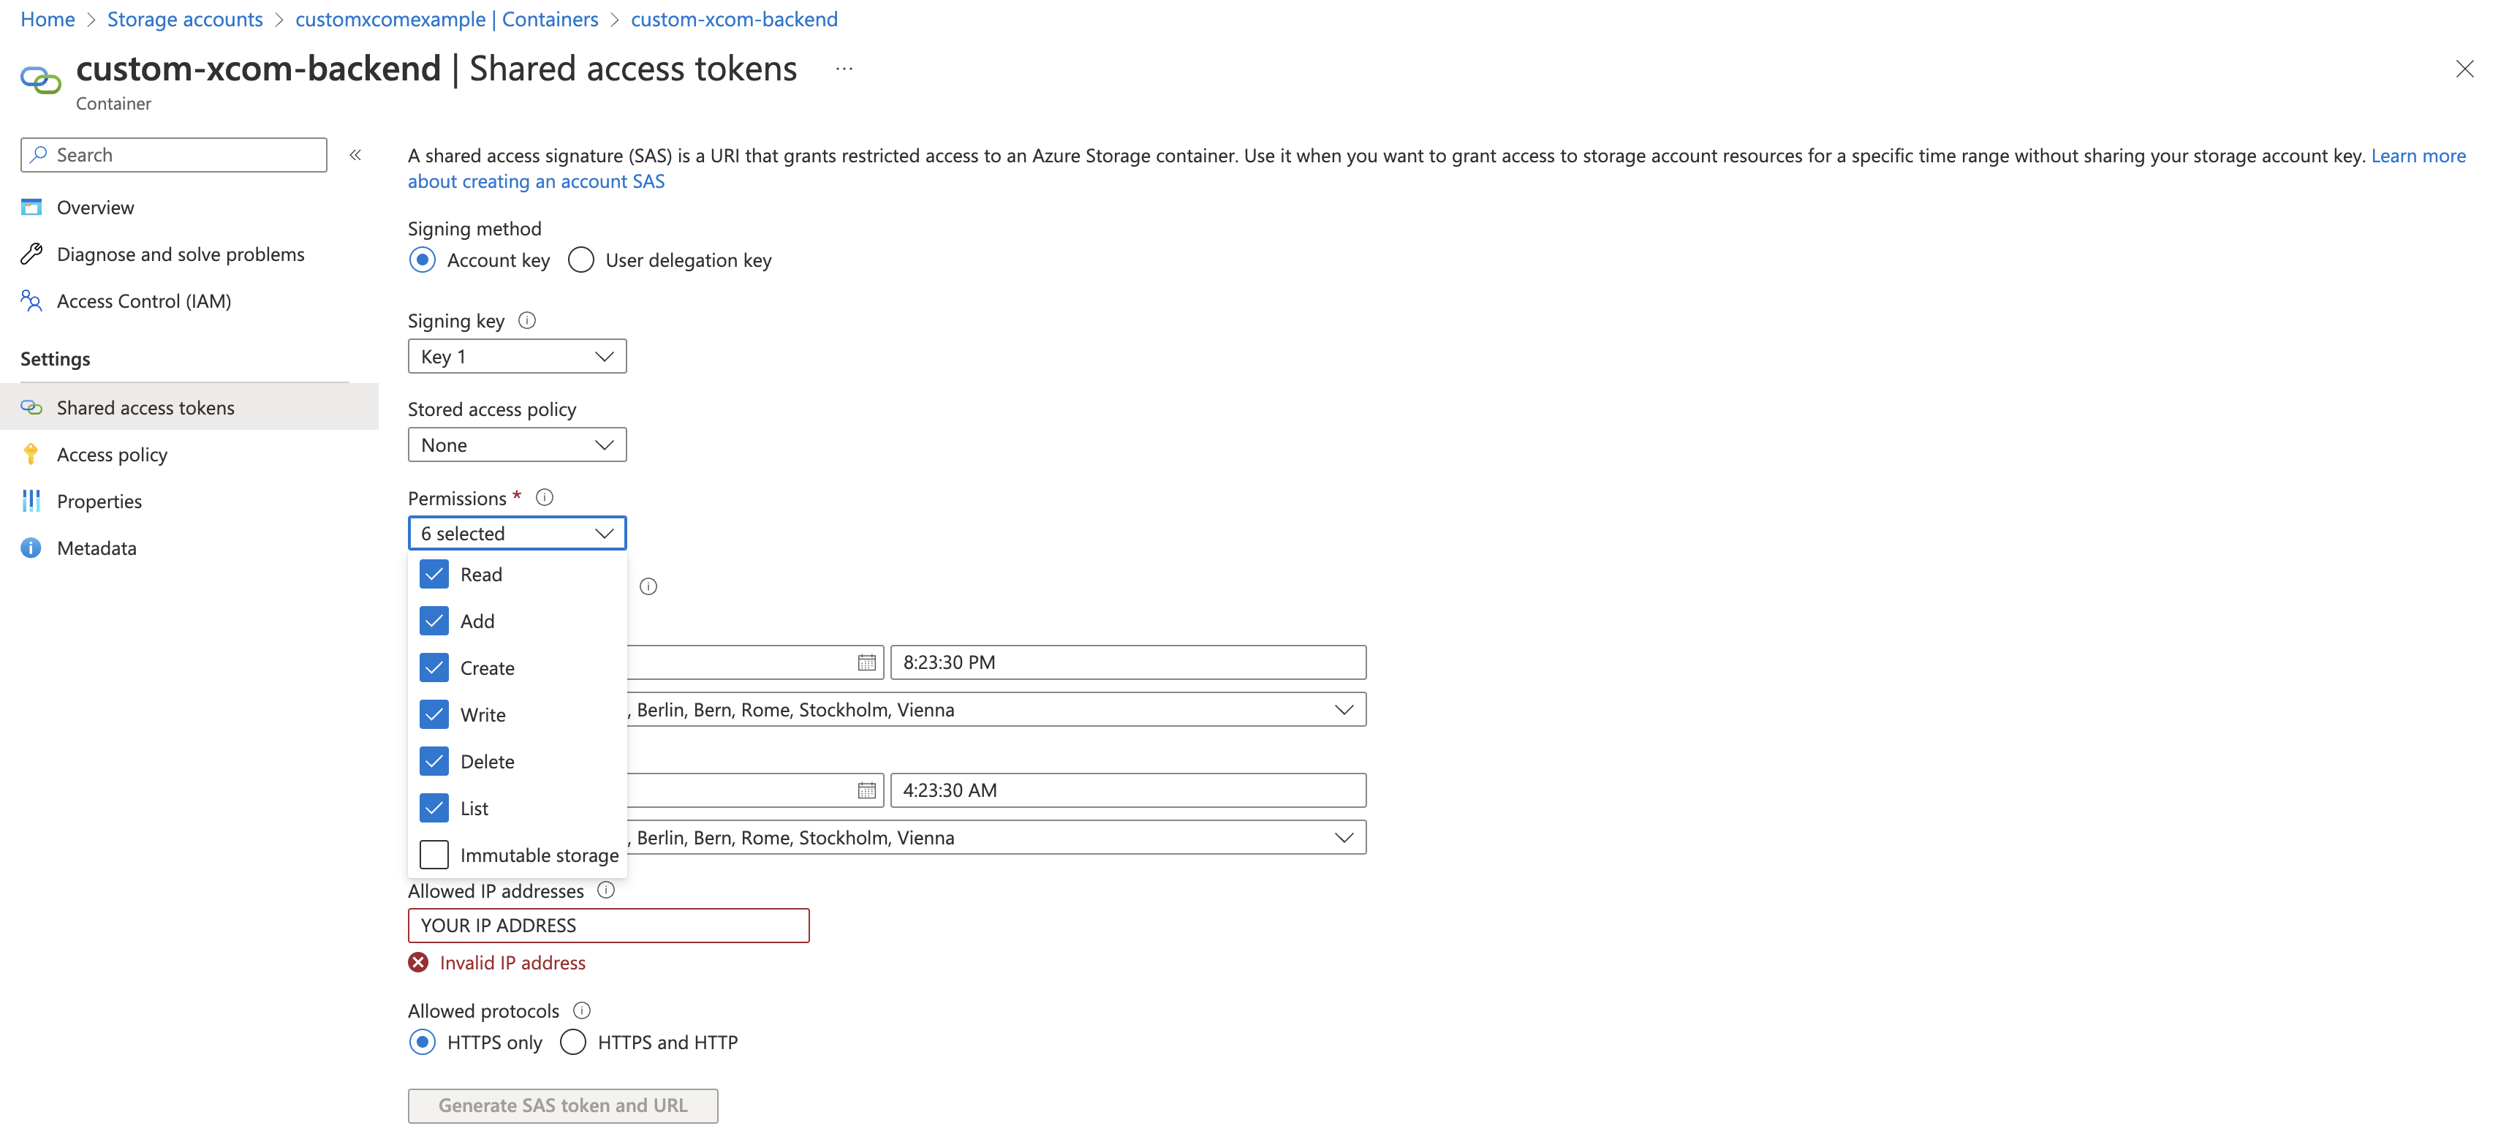Click the Storage accounts breadcrumb link
This screenshot has height=1142, width=2509.
click(185, 20)
